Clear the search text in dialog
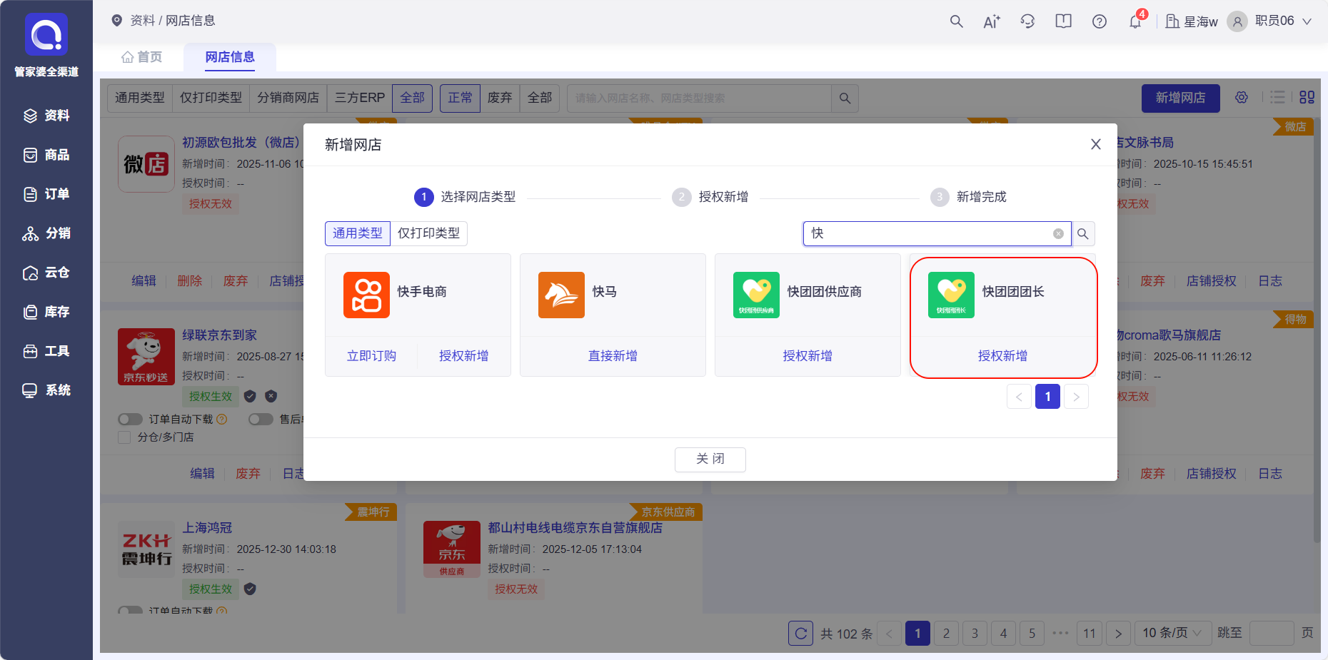This screenshot has width=1328, height=660. [x=1058, y=233]
